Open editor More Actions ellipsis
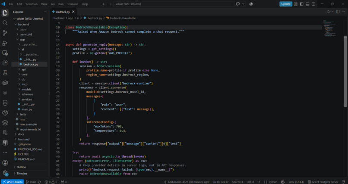Image resolution: width=348 pixels, height=184 pixels. 344,12
